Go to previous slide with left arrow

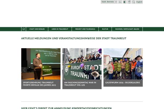pyautogui.click(x=24, y=70)
